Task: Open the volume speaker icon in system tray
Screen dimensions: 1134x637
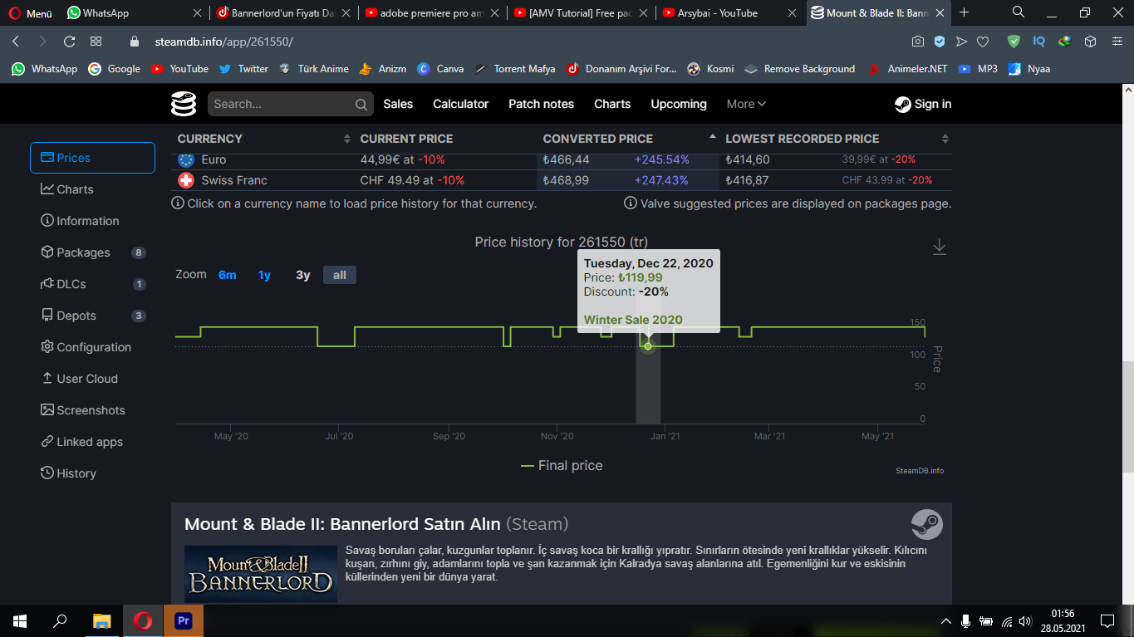Action: pyautogui.click(x=1026, y=620)
